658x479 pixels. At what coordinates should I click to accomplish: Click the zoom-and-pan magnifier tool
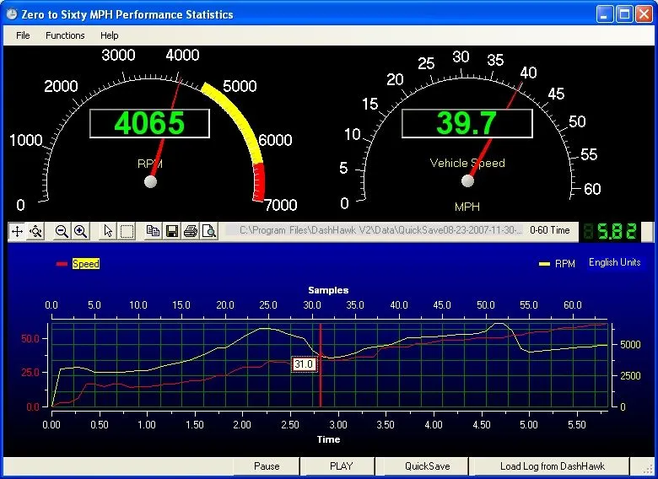35,231
